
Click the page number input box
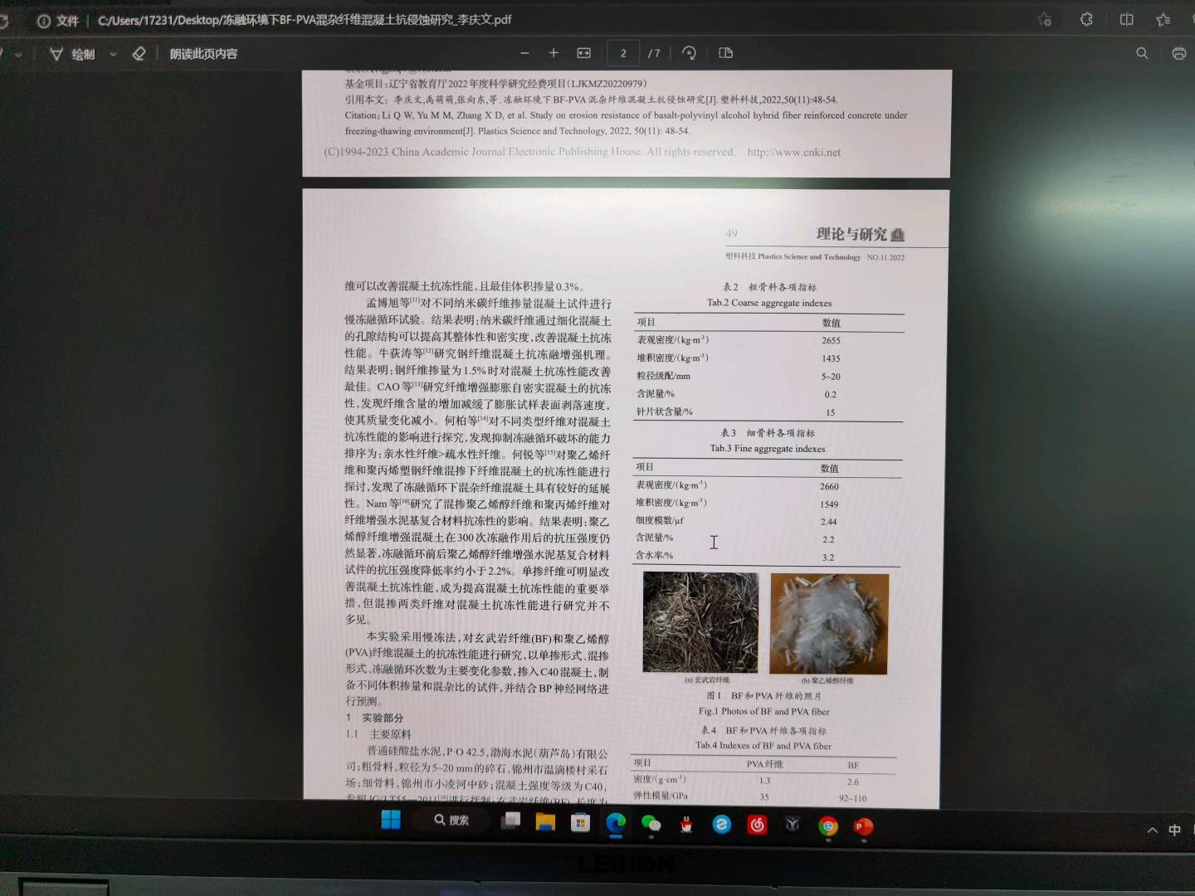623,53
